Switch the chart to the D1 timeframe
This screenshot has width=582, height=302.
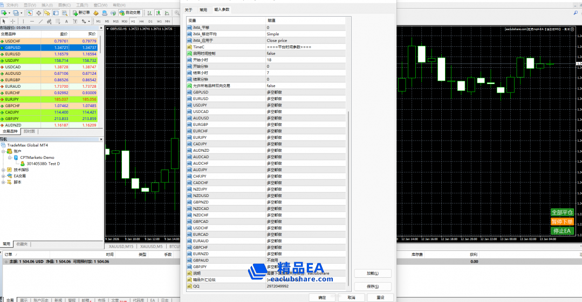[x=150, y=22]
